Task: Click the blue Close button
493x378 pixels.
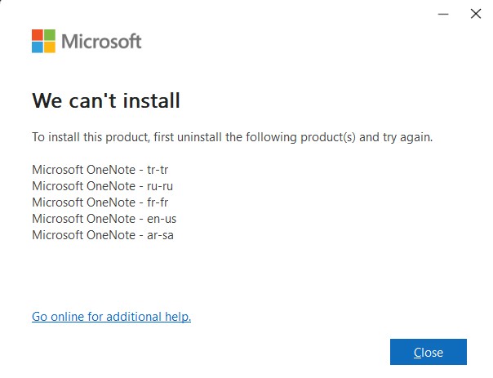Action: (429, 352)
